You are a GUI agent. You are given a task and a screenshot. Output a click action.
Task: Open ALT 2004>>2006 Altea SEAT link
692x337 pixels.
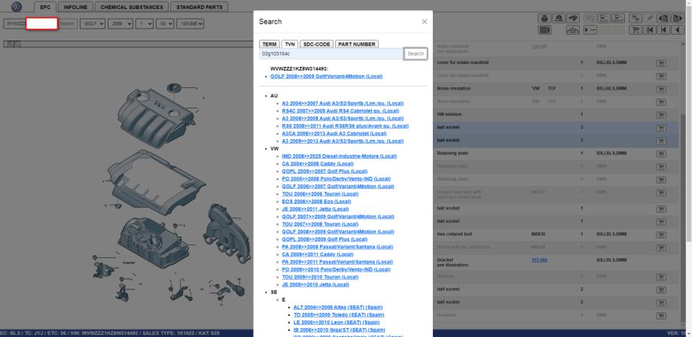tap(337, 308)
